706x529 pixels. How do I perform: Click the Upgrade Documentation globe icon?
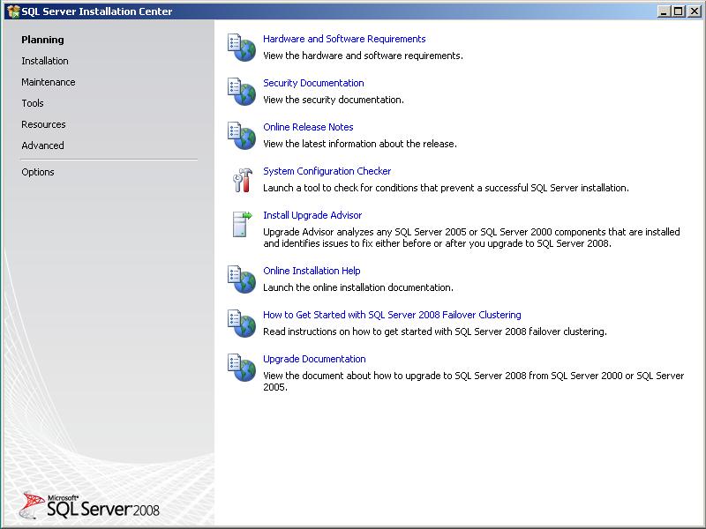point(242,367)
